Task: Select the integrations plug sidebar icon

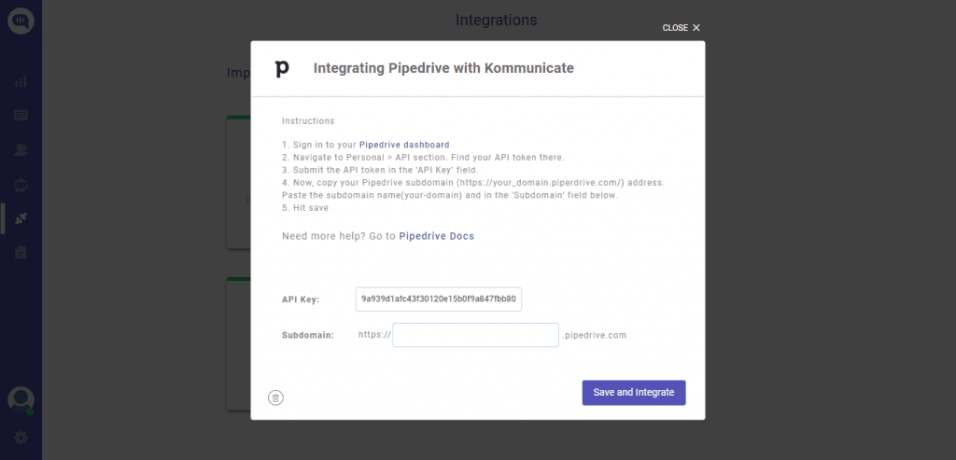Action: point(21,218)
